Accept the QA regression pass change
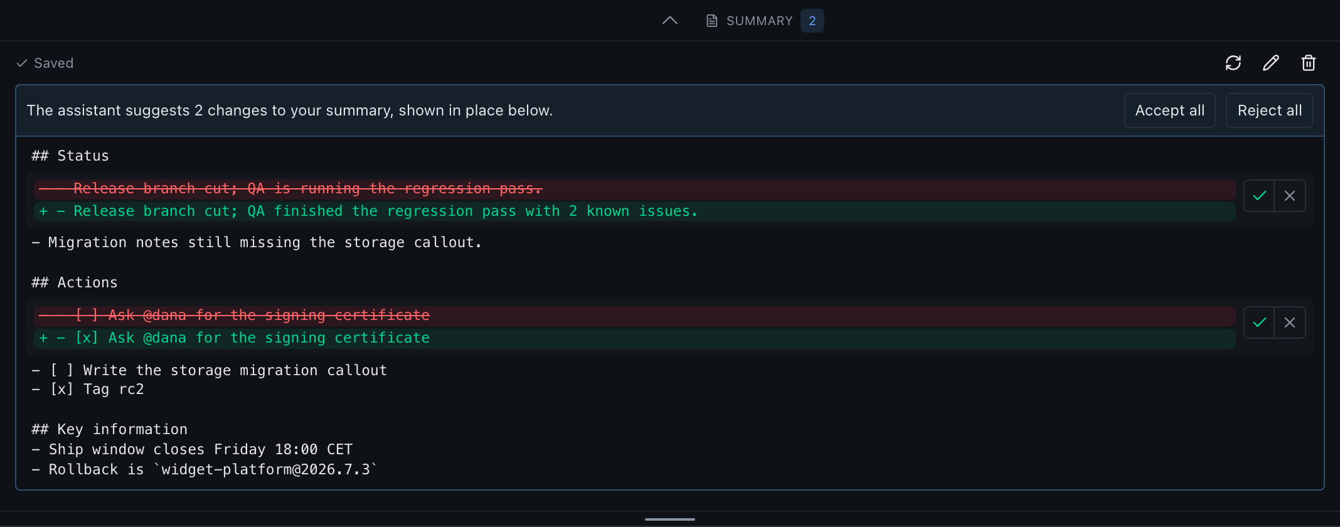This screenshot has width=1340, height=527. pyautogui.click(x=1259, y=196)
